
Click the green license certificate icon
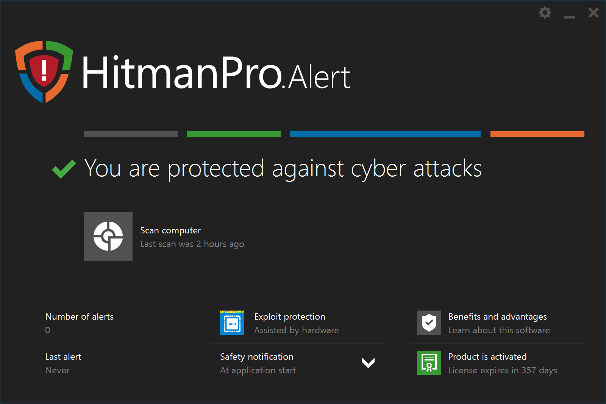pyautogui.click(x=429, y=363)
